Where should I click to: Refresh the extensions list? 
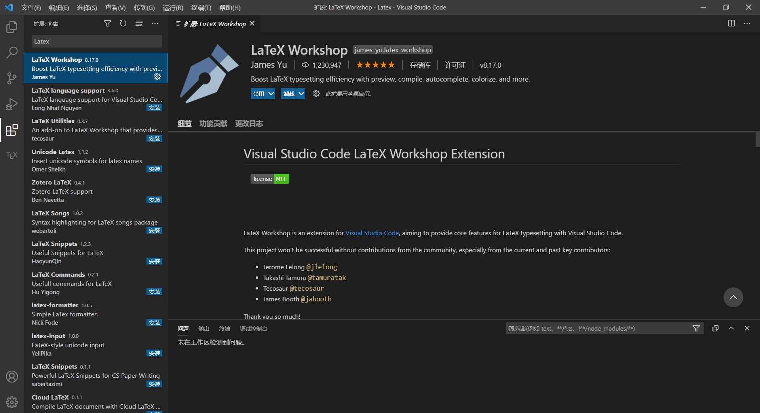point(123,24)
